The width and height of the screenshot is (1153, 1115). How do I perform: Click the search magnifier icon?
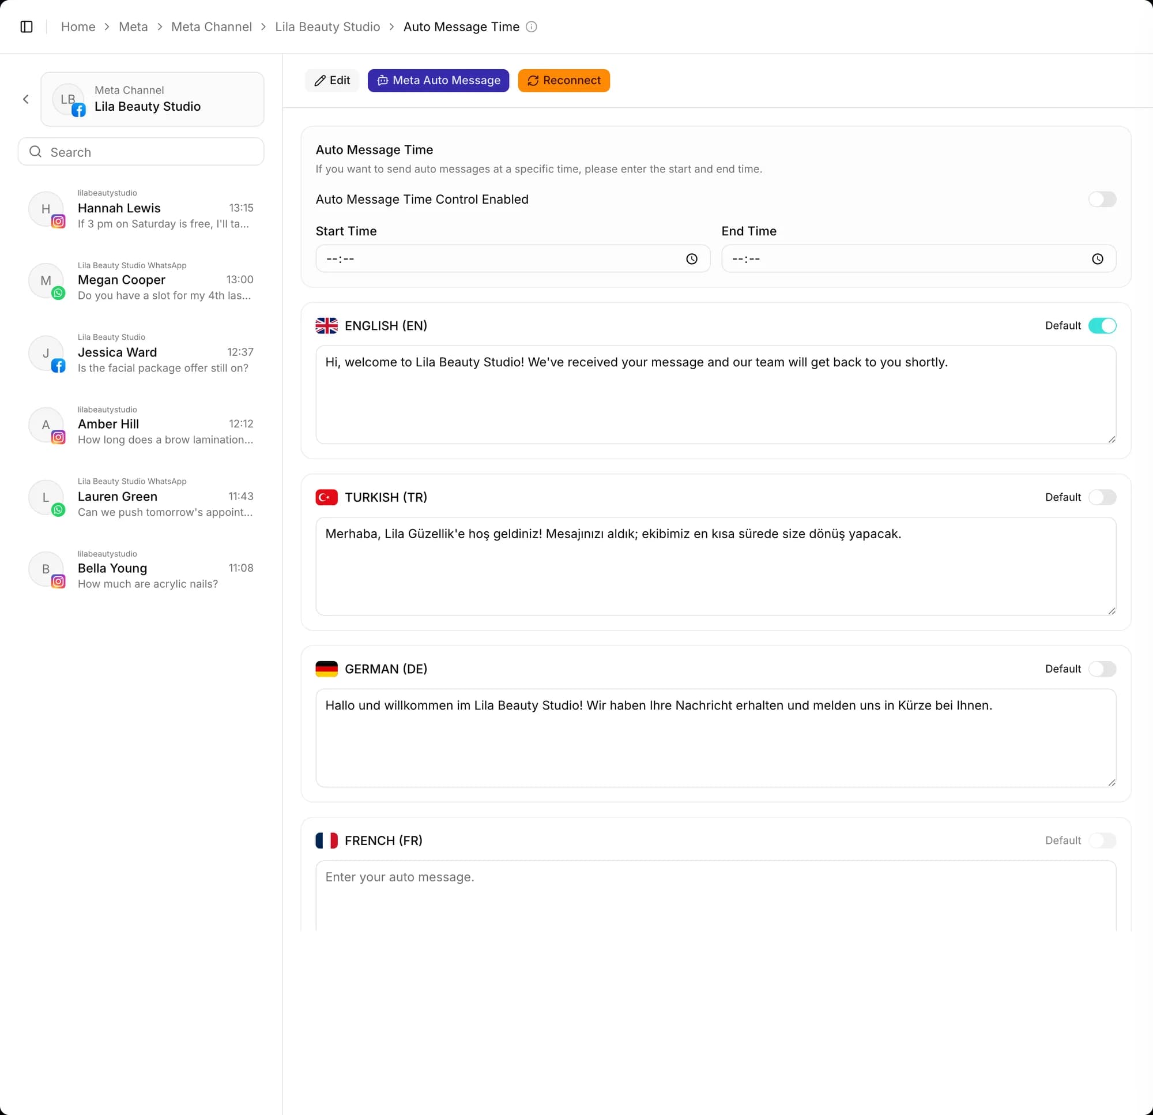(x=35, y=152)
